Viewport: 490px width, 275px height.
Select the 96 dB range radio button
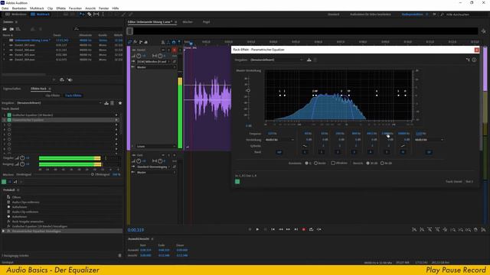pos(382,163)
